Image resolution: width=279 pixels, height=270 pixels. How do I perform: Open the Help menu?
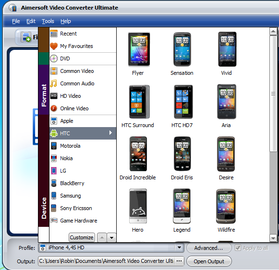click(66, 21)
